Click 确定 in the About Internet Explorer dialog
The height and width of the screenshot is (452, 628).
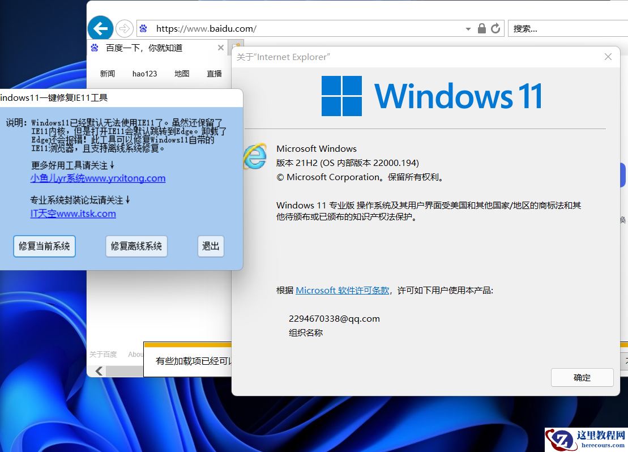[x=582, y=377]
